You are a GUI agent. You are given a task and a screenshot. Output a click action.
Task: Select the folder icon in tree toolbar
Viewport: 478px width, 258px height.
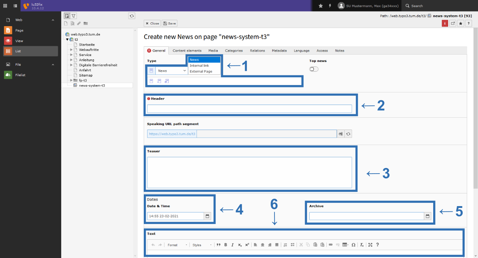86,24
